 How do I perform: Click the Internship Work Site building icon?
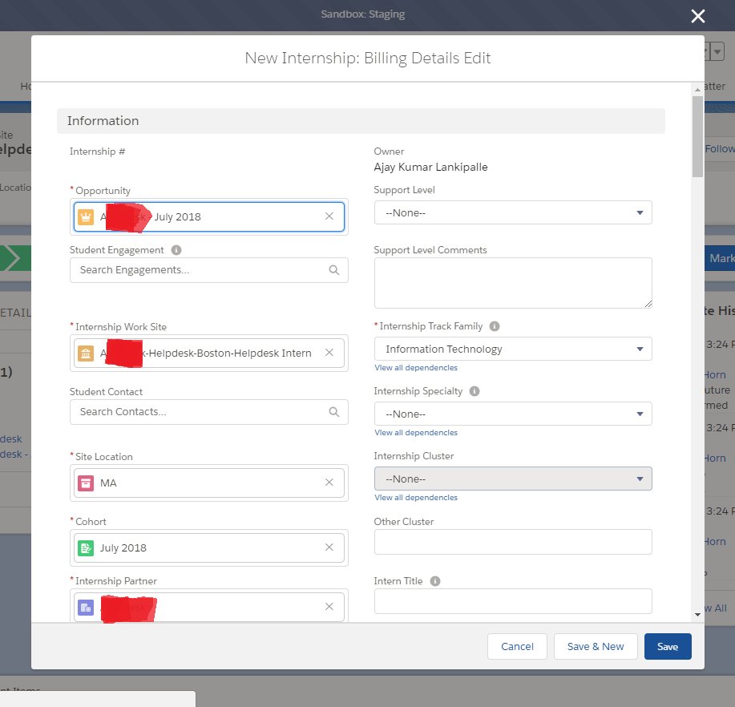tap(86, 353)
